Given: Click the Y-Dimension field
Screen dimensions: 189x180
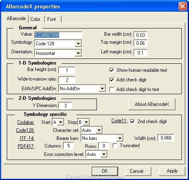Looking at the screenshot, I should [x=65, y=105].
